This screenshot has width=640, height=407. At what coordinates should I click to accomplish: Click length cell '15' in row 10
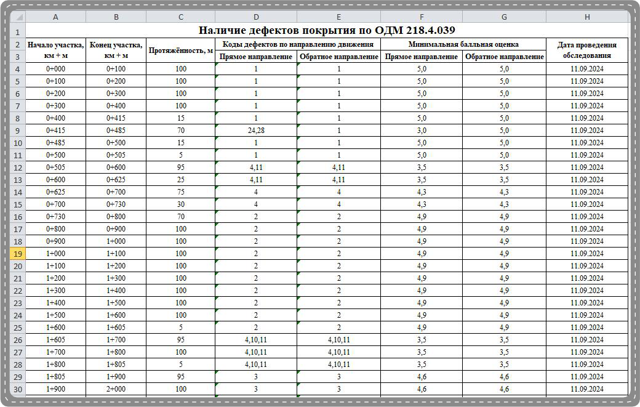(x=180, y=142)
